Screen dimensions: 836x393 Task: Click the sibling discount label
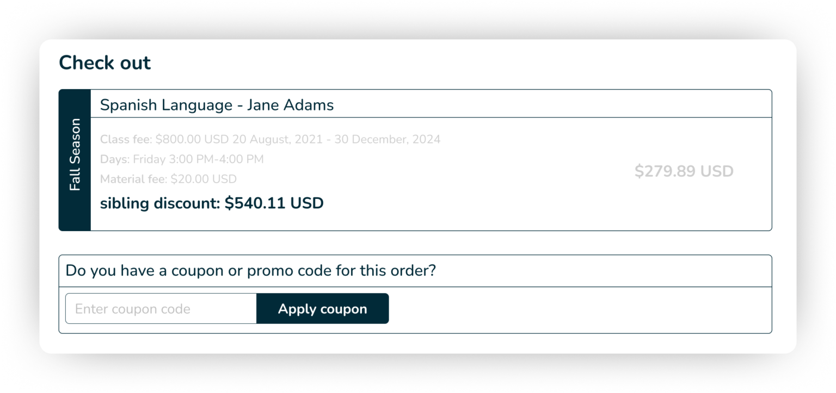coord(160,204)
